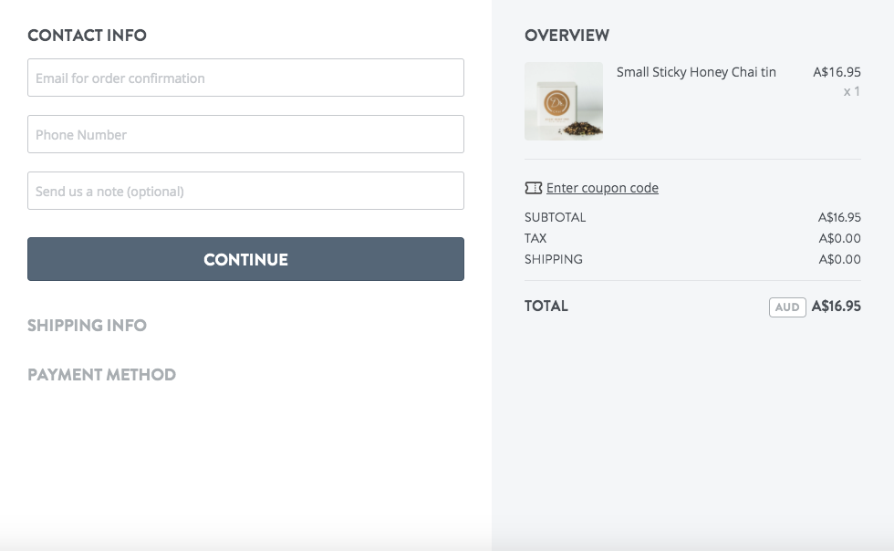Click the Small Sticky Honey Chai tin thumbnail
The image size is (894, 551).
click(x=563, y=101)
